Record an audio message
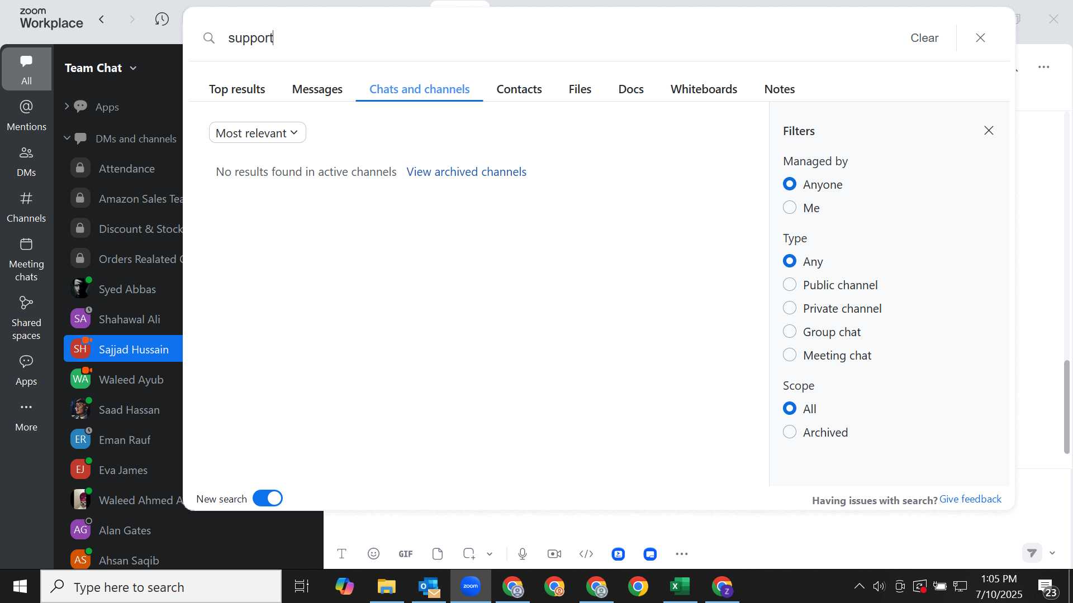 523,554
